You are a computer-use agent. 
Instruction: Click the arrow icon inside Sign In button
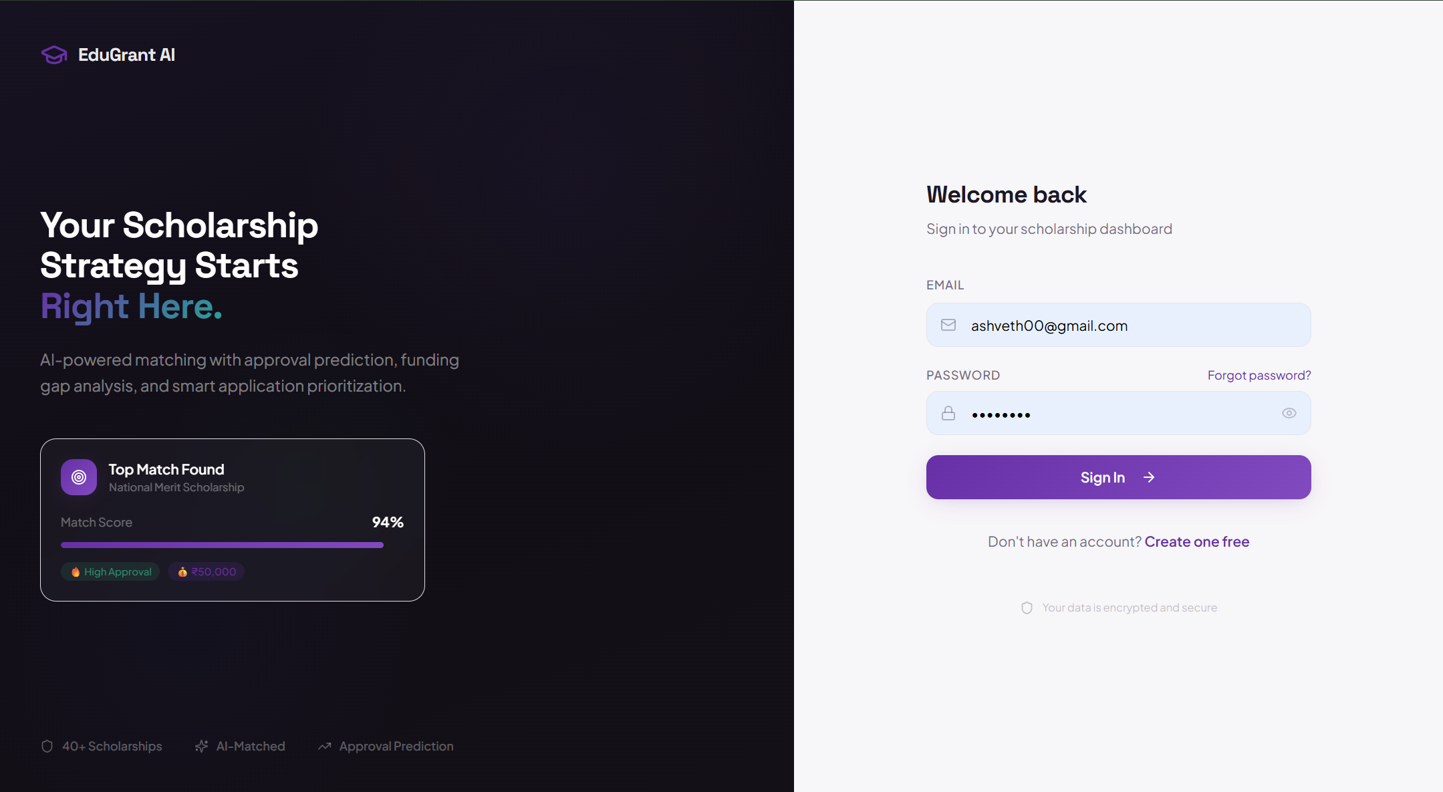pyautogui.click(x=1149, y=477)
